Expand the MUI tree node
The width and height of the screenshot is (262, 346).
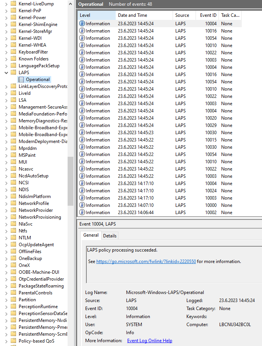click(6, 162)
